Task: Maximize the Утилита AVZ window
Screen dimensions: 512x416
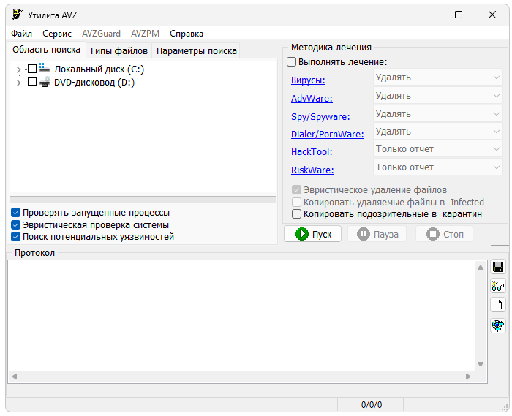Action: point(459,15)
